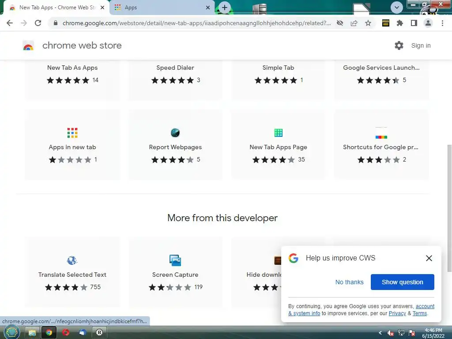
Task: Bookmark this page with the star icon
Action: [368, 23]
